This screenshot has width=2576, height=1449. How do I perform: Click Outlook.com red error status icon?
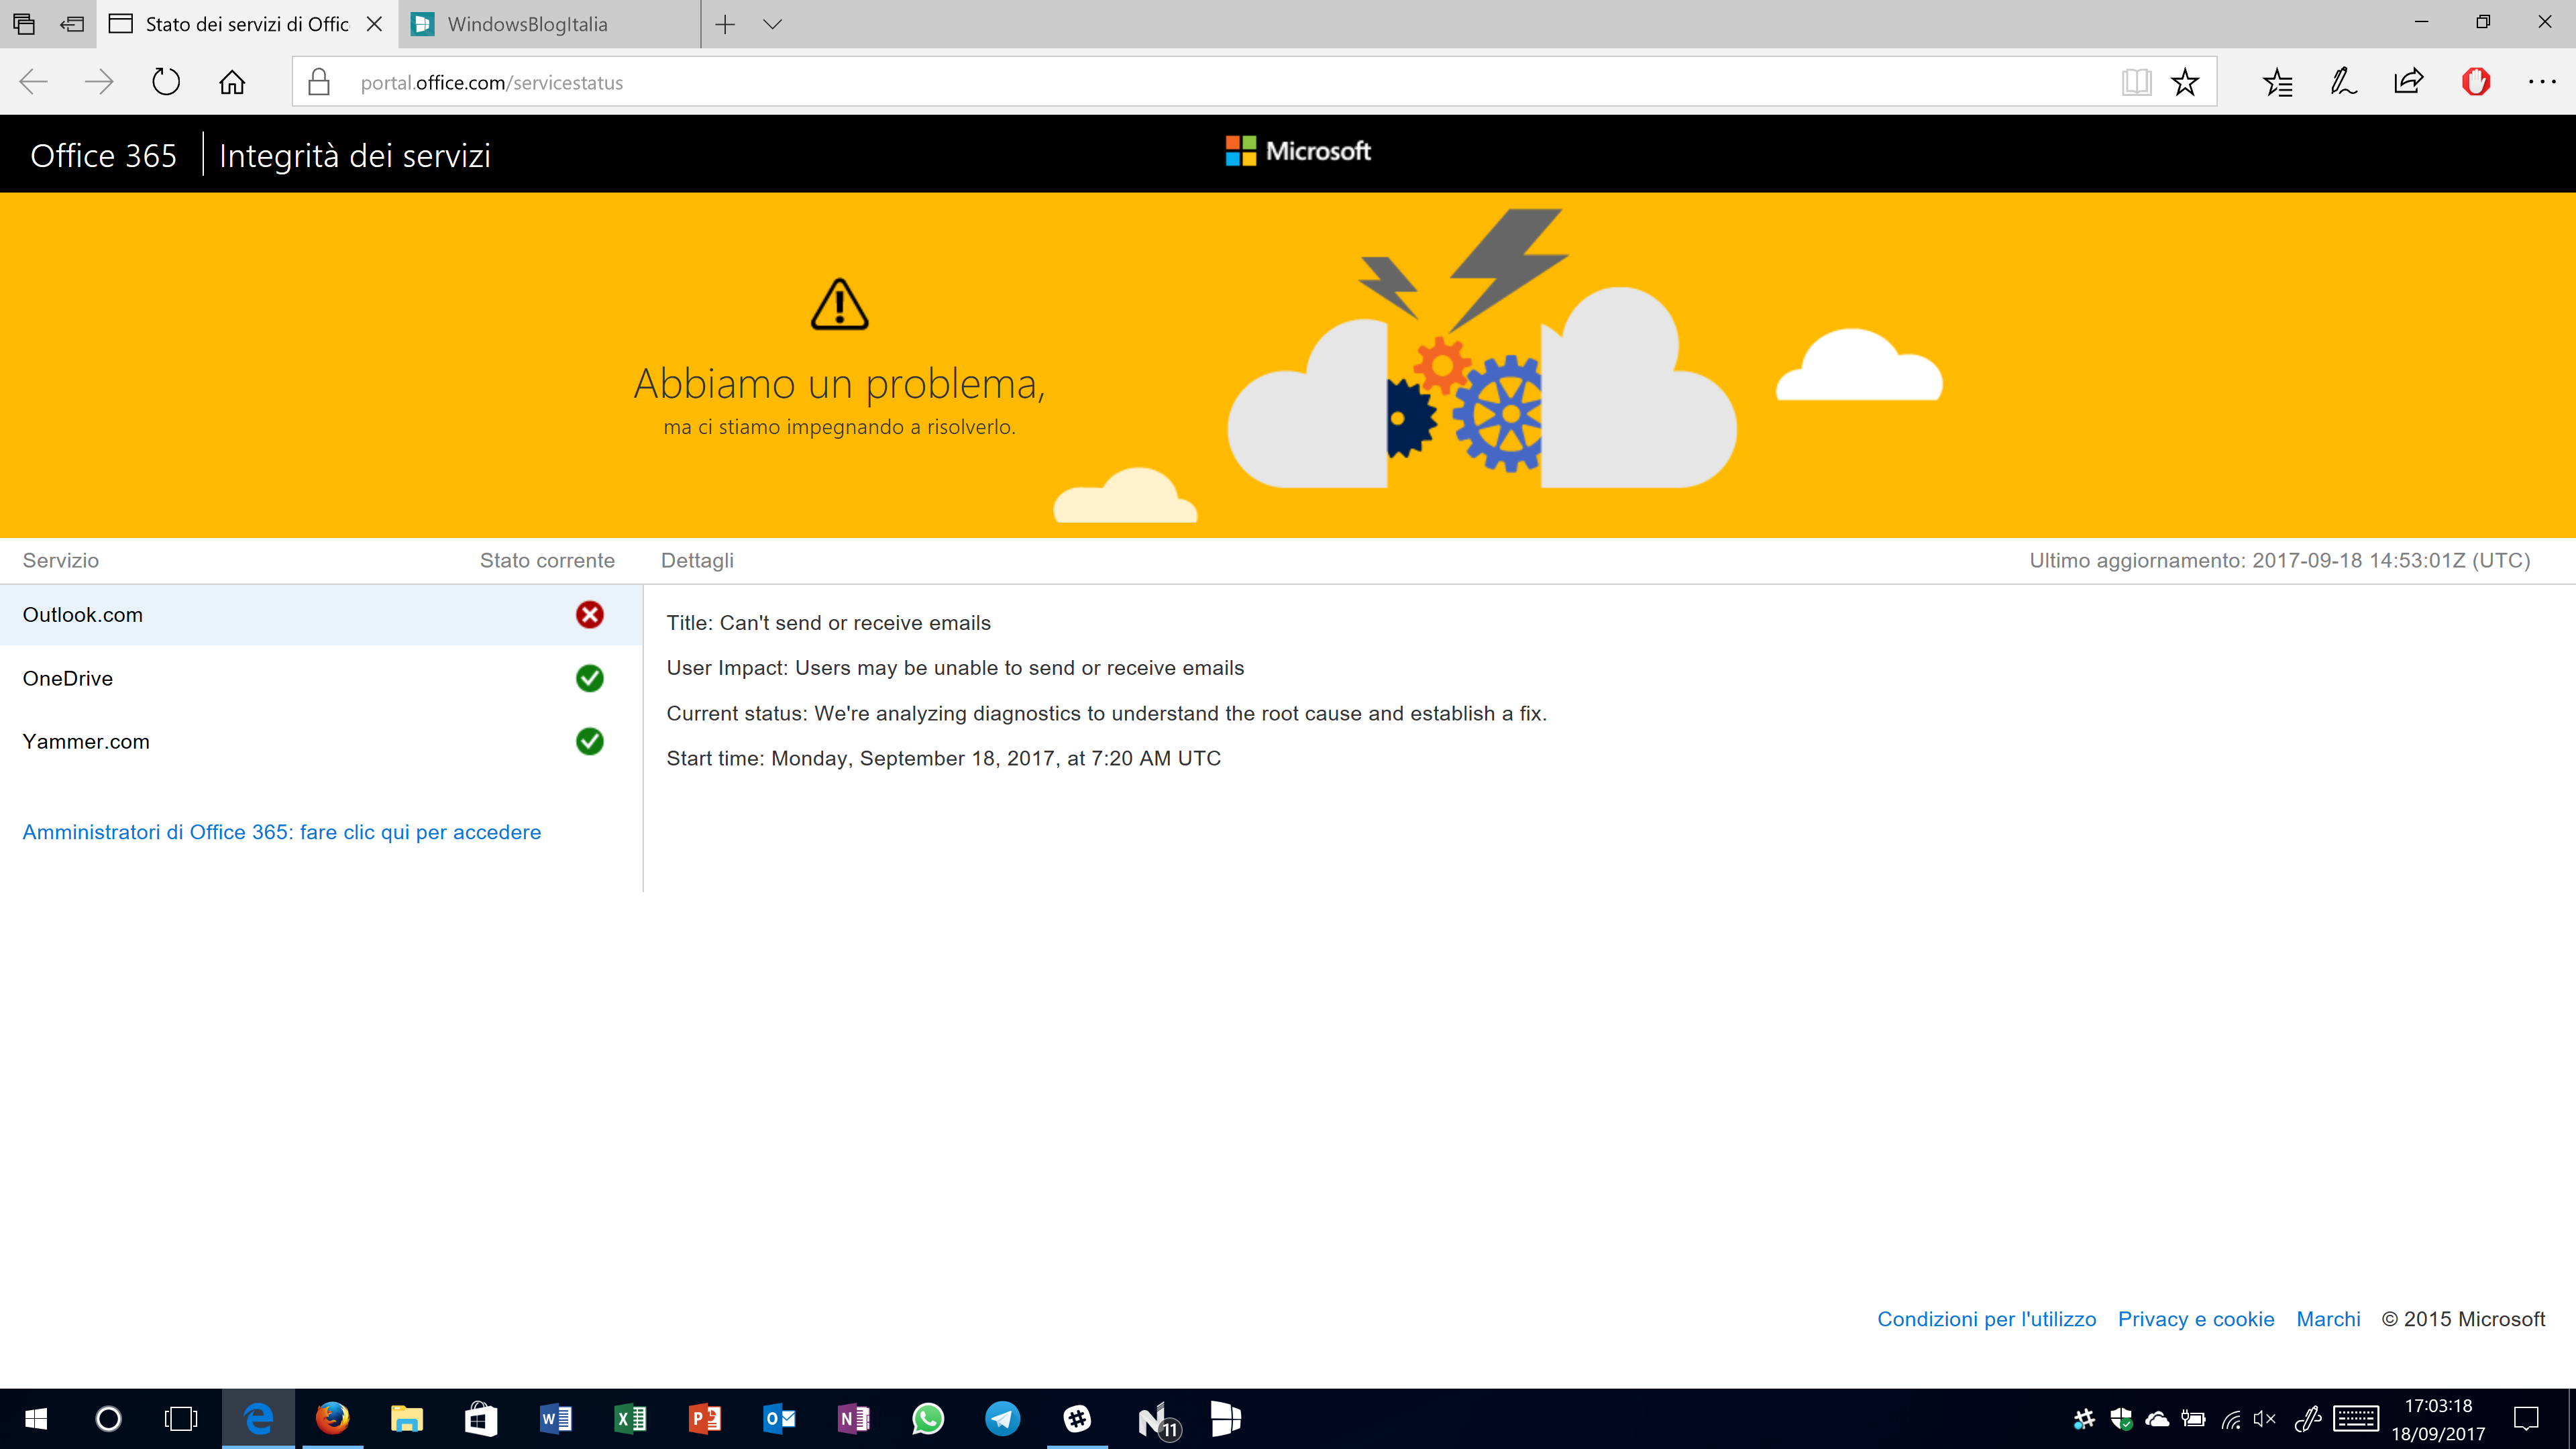click(x=590, y=615)
